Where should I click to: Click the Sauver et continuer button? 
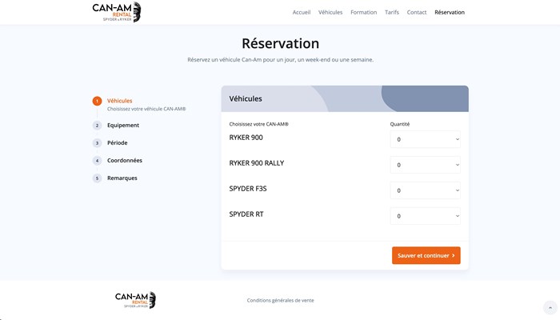coord(426,255)
